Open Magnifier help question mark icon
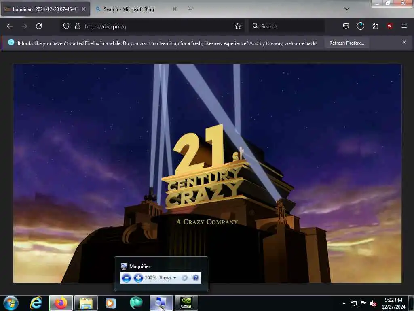Viewport: 414px width, 311px height. point(196,278)
